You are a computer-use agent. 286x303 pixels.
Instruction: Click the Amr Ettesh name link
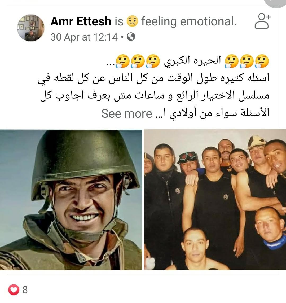(x=81, y=21)
